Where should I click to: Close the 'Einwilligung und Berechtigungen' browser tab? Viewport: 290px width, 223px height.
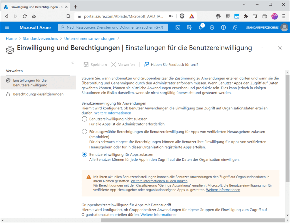66,7
